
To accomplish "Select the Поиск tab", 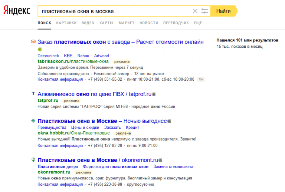I will tap(45, 23).
